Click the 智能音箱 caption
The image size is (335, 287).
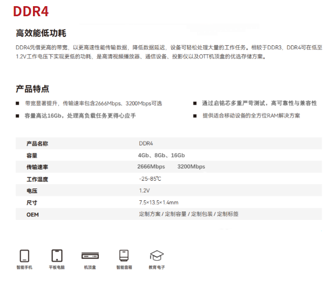click(x=124, y=267)
